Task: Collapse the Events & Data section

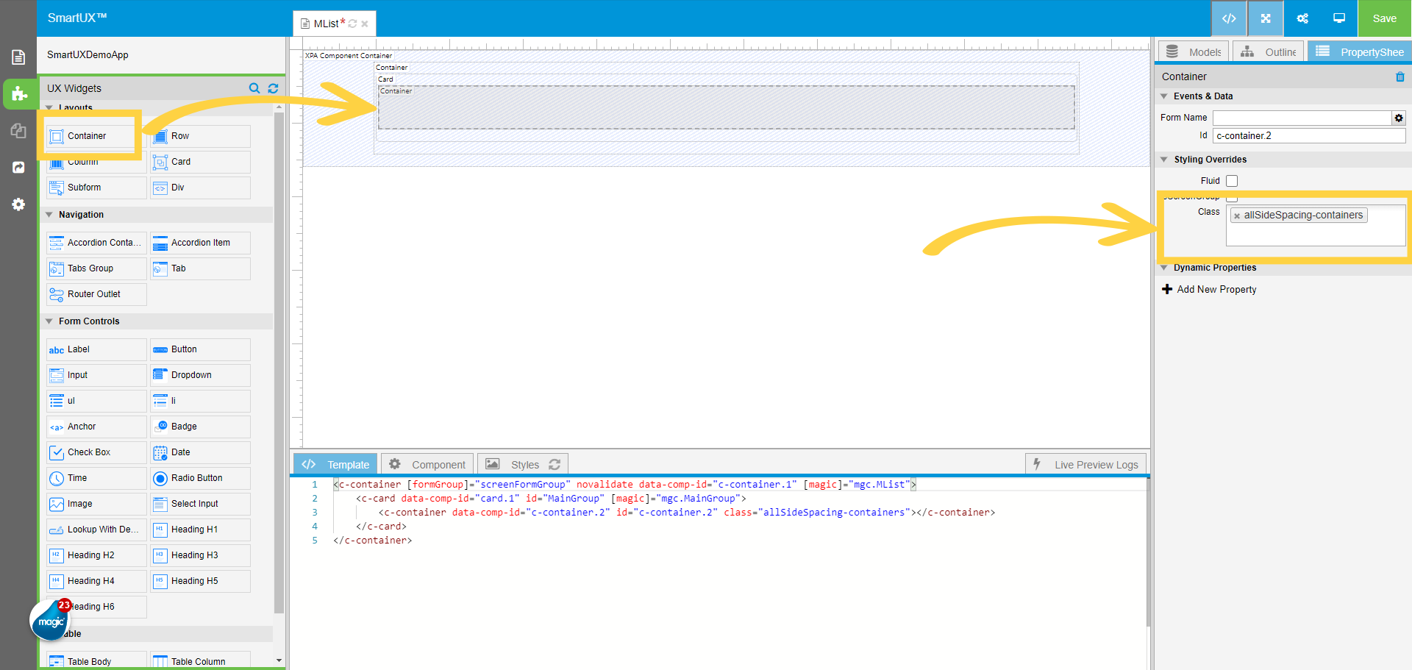Action: click(1164, 96)
